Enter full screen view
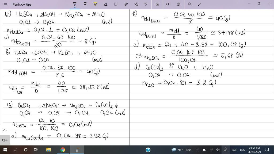This screenshot has height=154, width=274. 200,4
